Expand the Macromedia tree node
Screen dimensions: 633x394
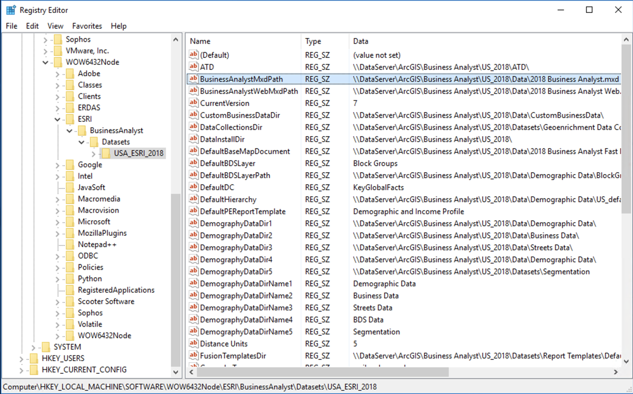pos(57,199)
